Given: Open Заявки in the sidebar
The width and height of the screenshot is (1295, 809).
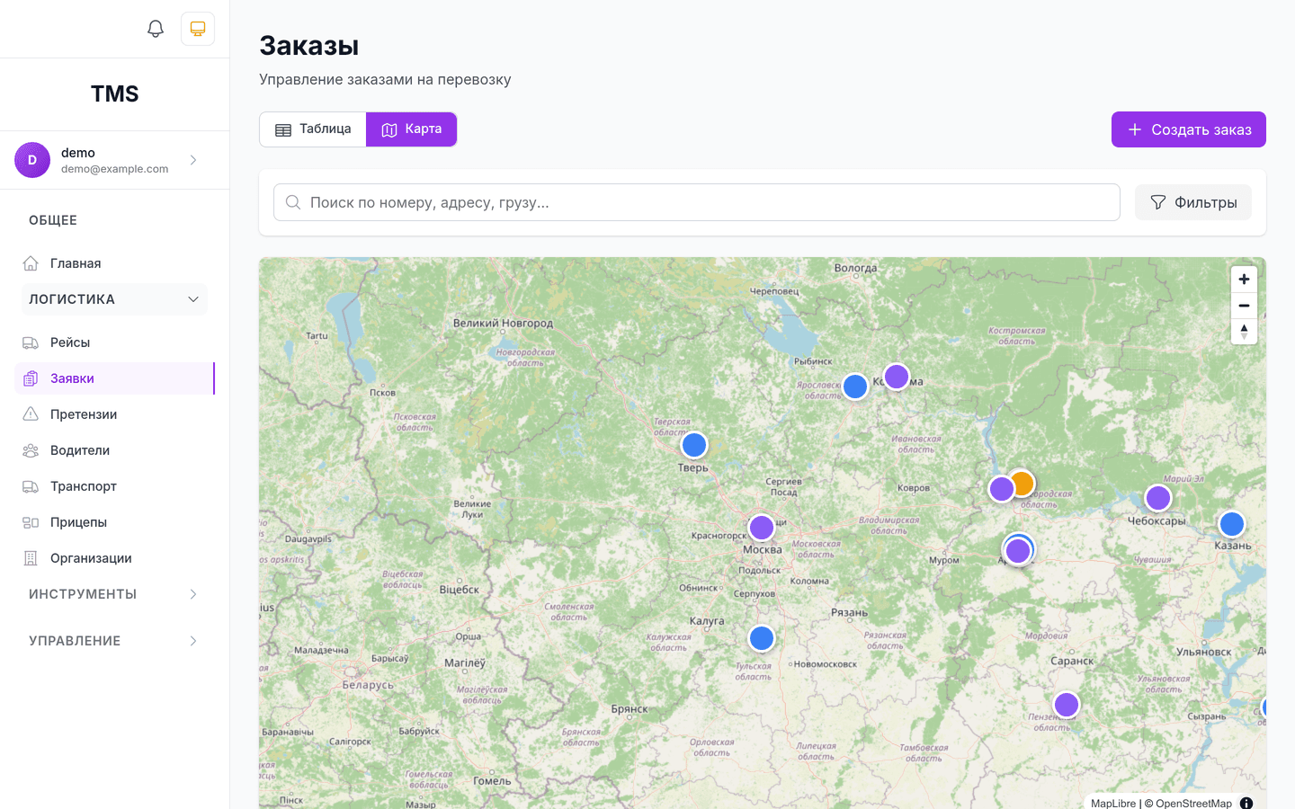Looking at the screenshot, I should tap(114, 378).
